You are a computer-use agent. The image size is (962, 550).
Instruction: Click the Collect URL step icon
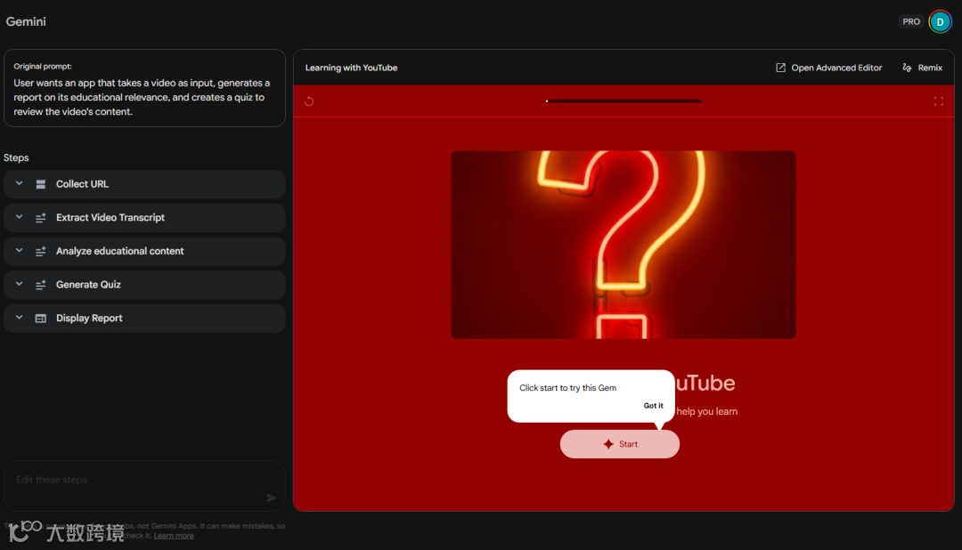(40, 184)
